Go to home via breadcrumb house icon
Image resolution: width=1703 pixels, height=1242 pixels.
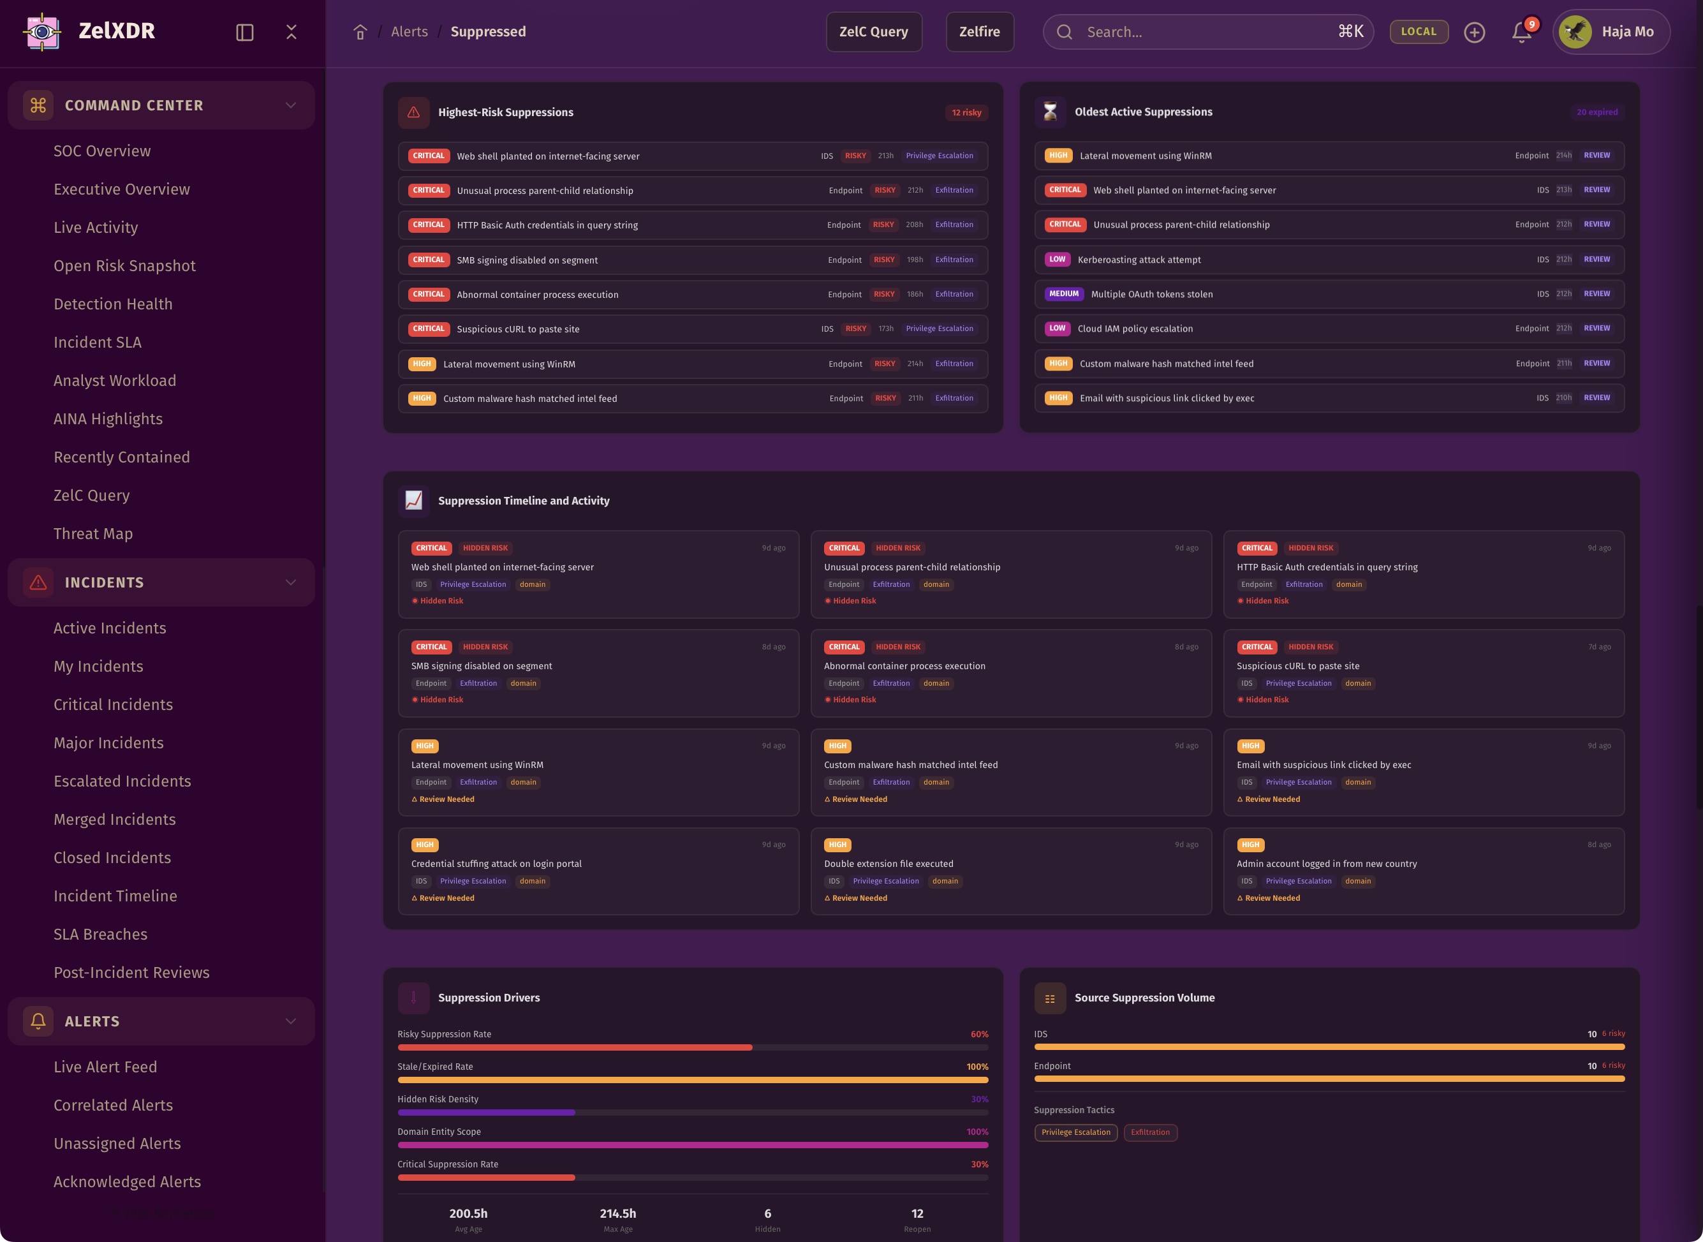click(x=360, y=33)
